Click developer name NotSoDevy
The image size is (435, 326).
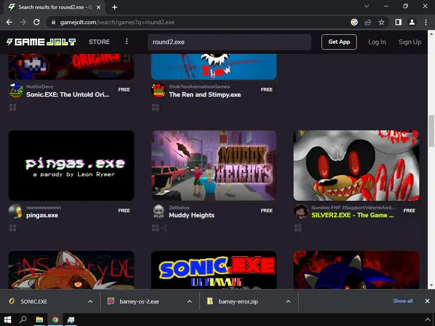pos(40,87)
